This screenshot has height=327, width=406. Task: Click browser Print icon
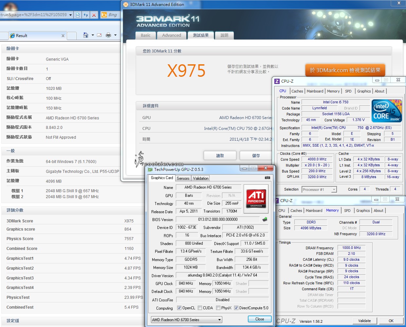point(108,35)
